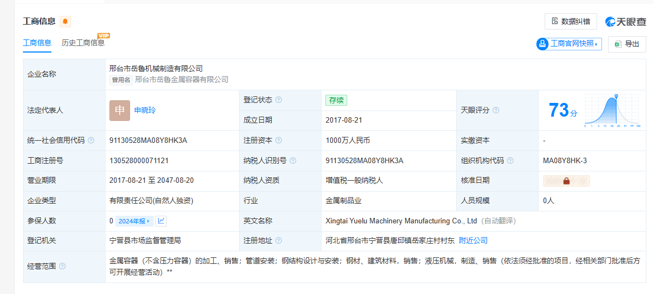654x294 pixels.
Task: Click help icon beside 注册资本
Action: [278, 141]
